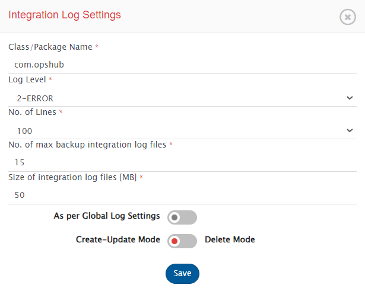
Task: Click the No. of max backup files label
Action: coord(88,145)
